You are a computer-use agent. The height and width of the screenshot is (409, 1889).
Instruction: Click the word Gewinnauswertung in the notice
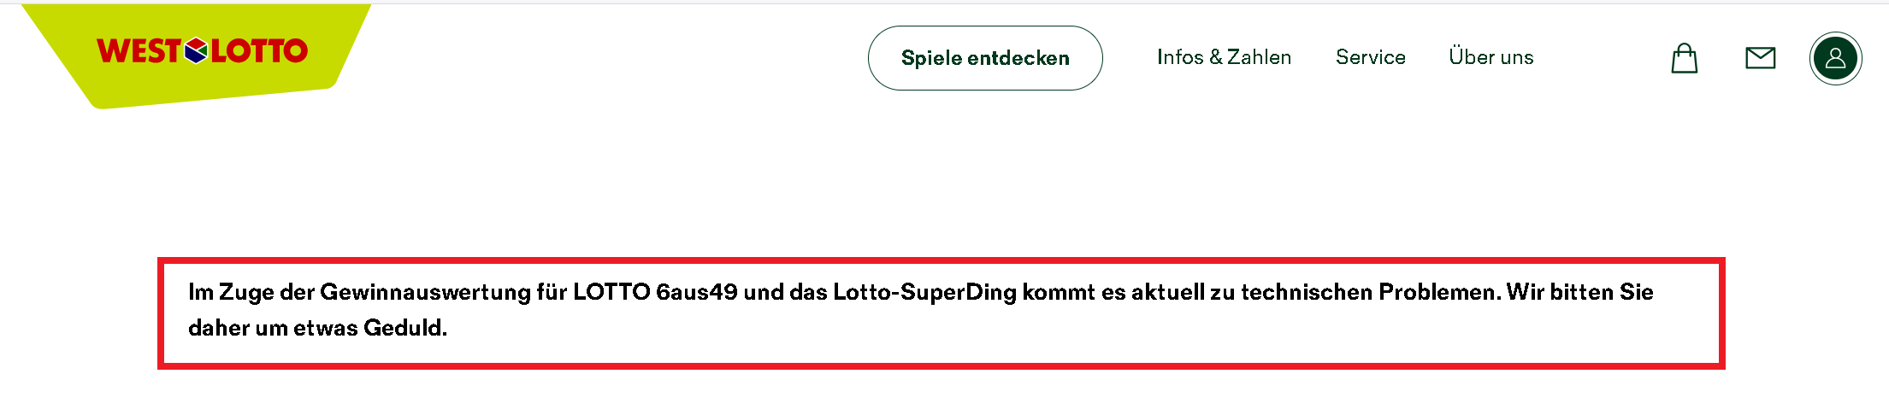point(425,292)
